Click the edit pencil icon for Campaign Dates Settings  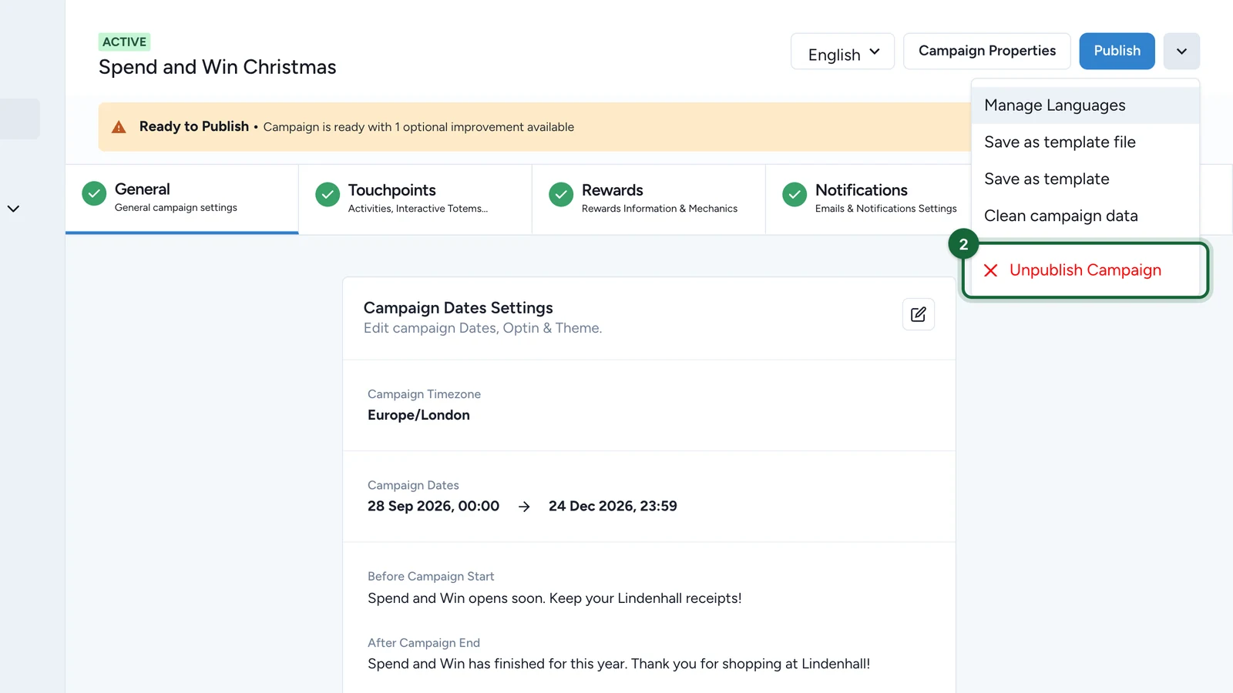tap(918, 314)
